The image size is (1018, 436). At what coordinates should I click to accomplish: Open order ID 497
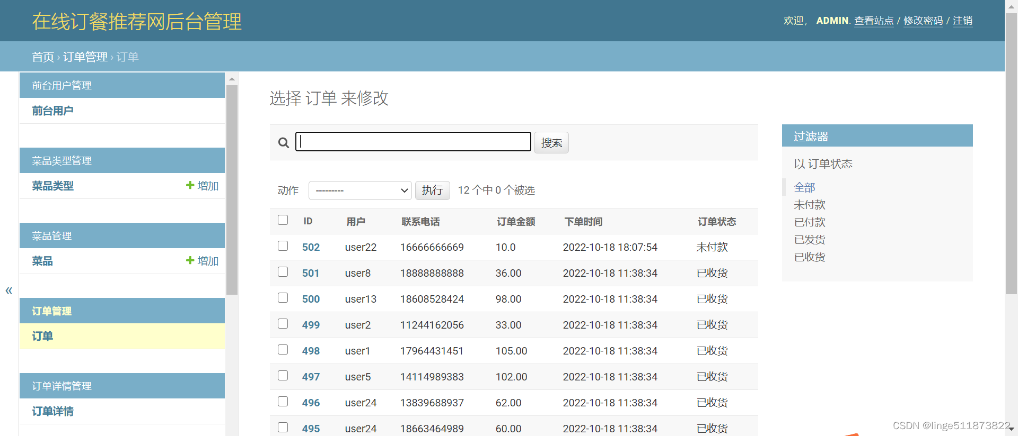311,377
